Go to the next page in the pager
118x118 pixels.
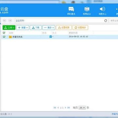click(x=66, y=108)
